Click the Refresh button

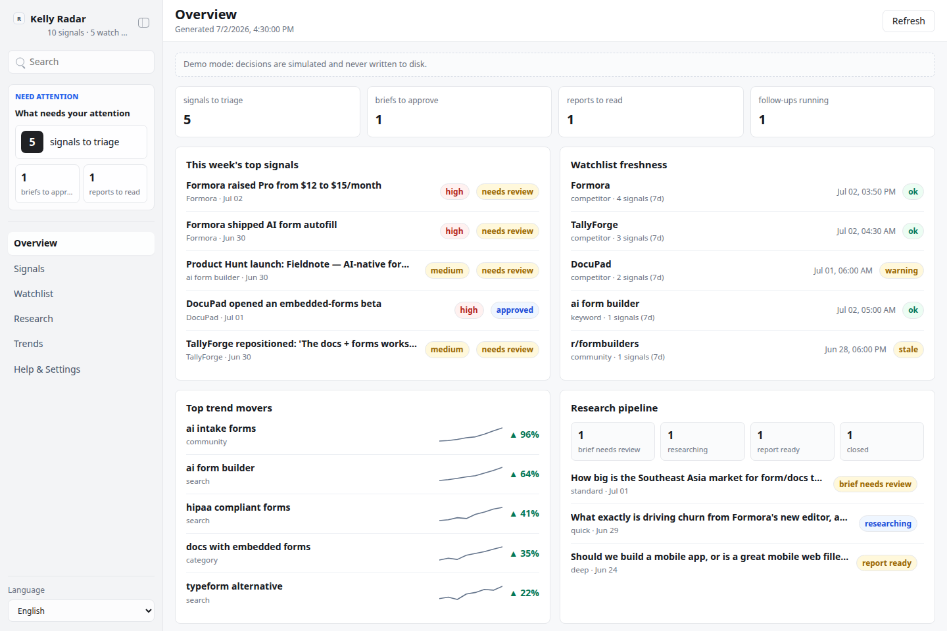tap(908, 21)
